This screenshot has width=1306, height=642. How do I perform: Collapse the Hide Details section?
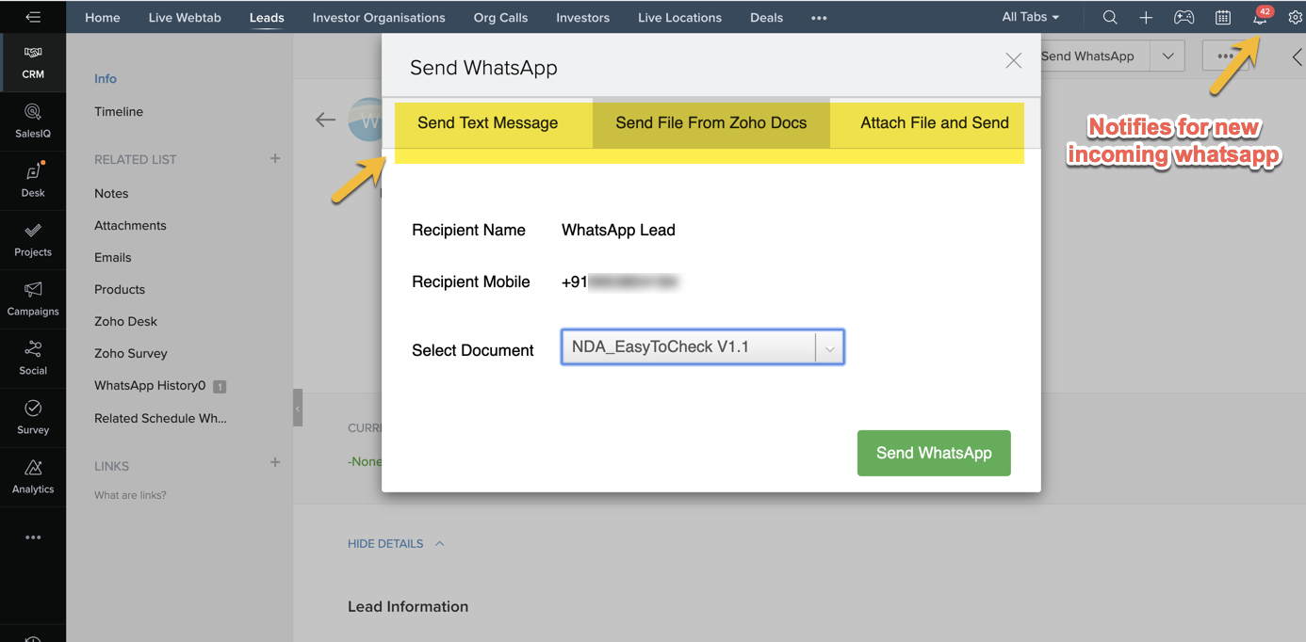tap(395, 543)
